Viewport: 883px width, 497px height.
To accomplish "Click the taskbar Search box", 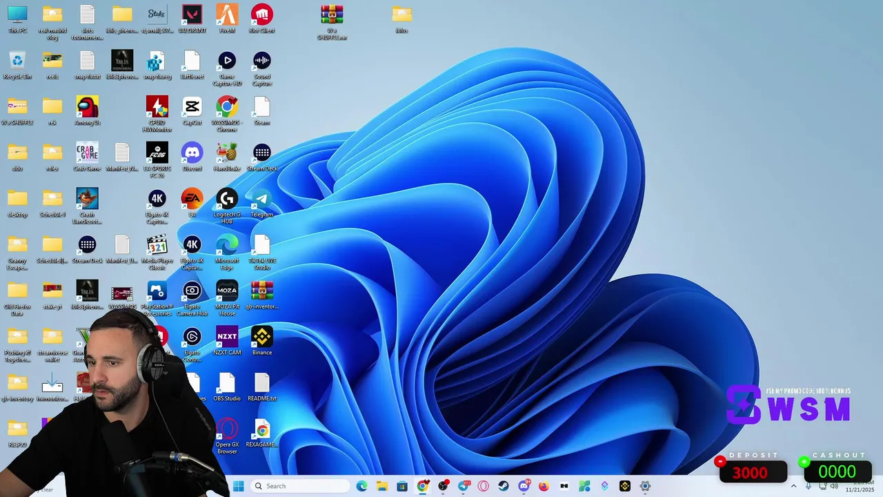I will (x=300, y=486).
